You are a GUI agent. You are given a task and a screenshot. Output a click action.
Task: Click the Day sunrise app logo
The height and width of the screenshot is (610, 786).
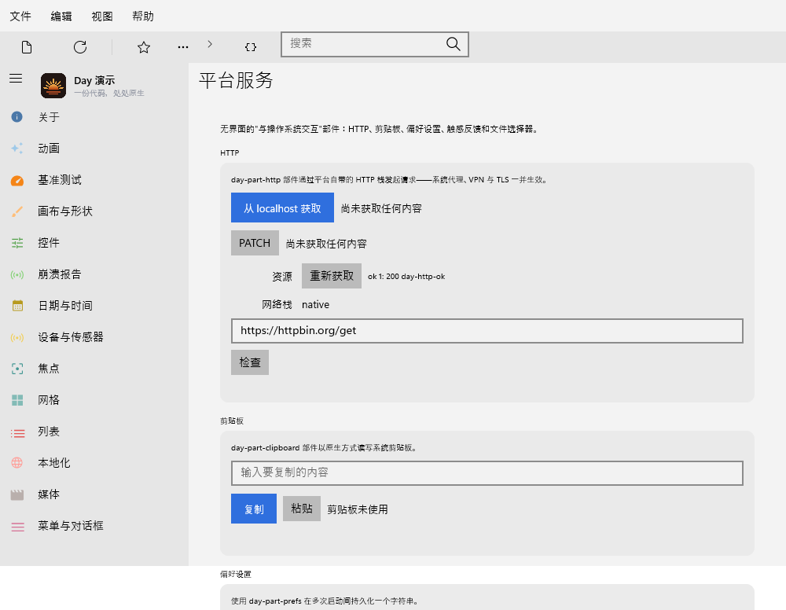coord(53,86)
